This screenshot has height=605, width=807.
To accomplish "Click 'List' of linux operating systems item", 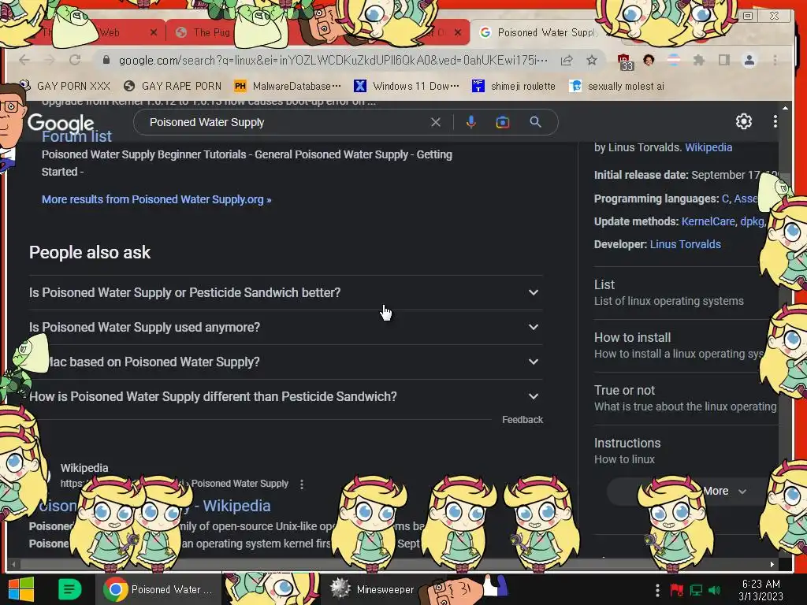I will click(685, 292).
